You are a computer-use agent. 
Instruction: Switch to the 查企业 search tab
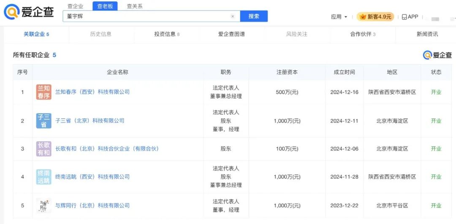75,6
